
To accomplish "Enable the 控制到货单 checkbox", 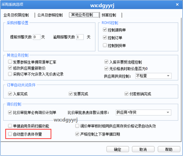I will pyautogui.click(x=105, y=46).
